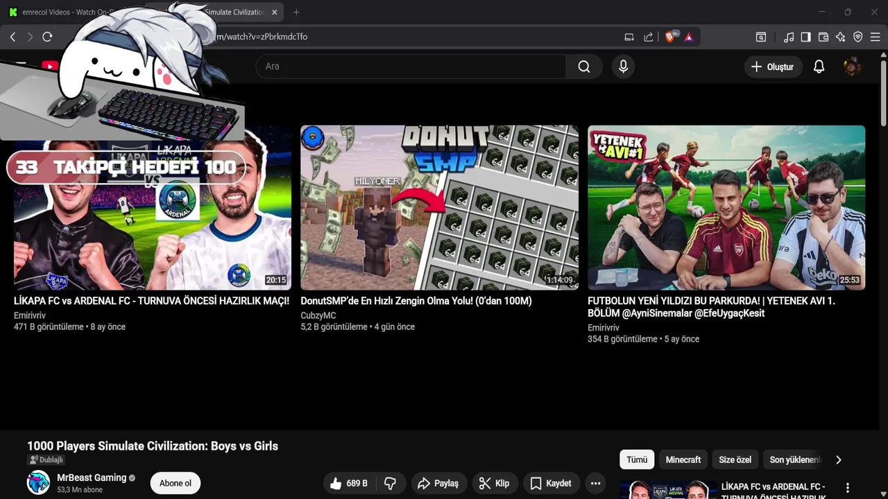
Task: Click the Oluştur create button
Action: (772, 67)
